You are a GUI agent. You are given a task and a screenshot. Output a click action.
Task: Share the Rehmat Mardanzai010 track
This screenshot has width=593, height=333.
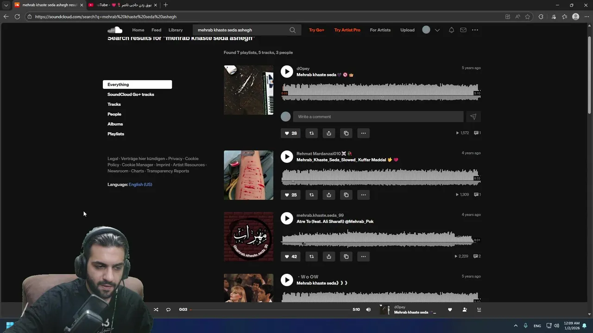329,195
